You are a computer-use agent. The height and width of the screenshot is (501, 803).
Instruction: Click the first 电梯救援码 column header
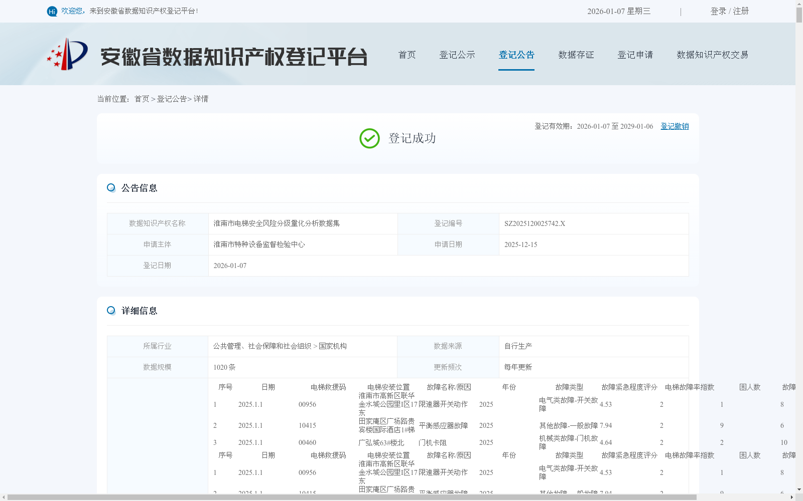[328, 387]
